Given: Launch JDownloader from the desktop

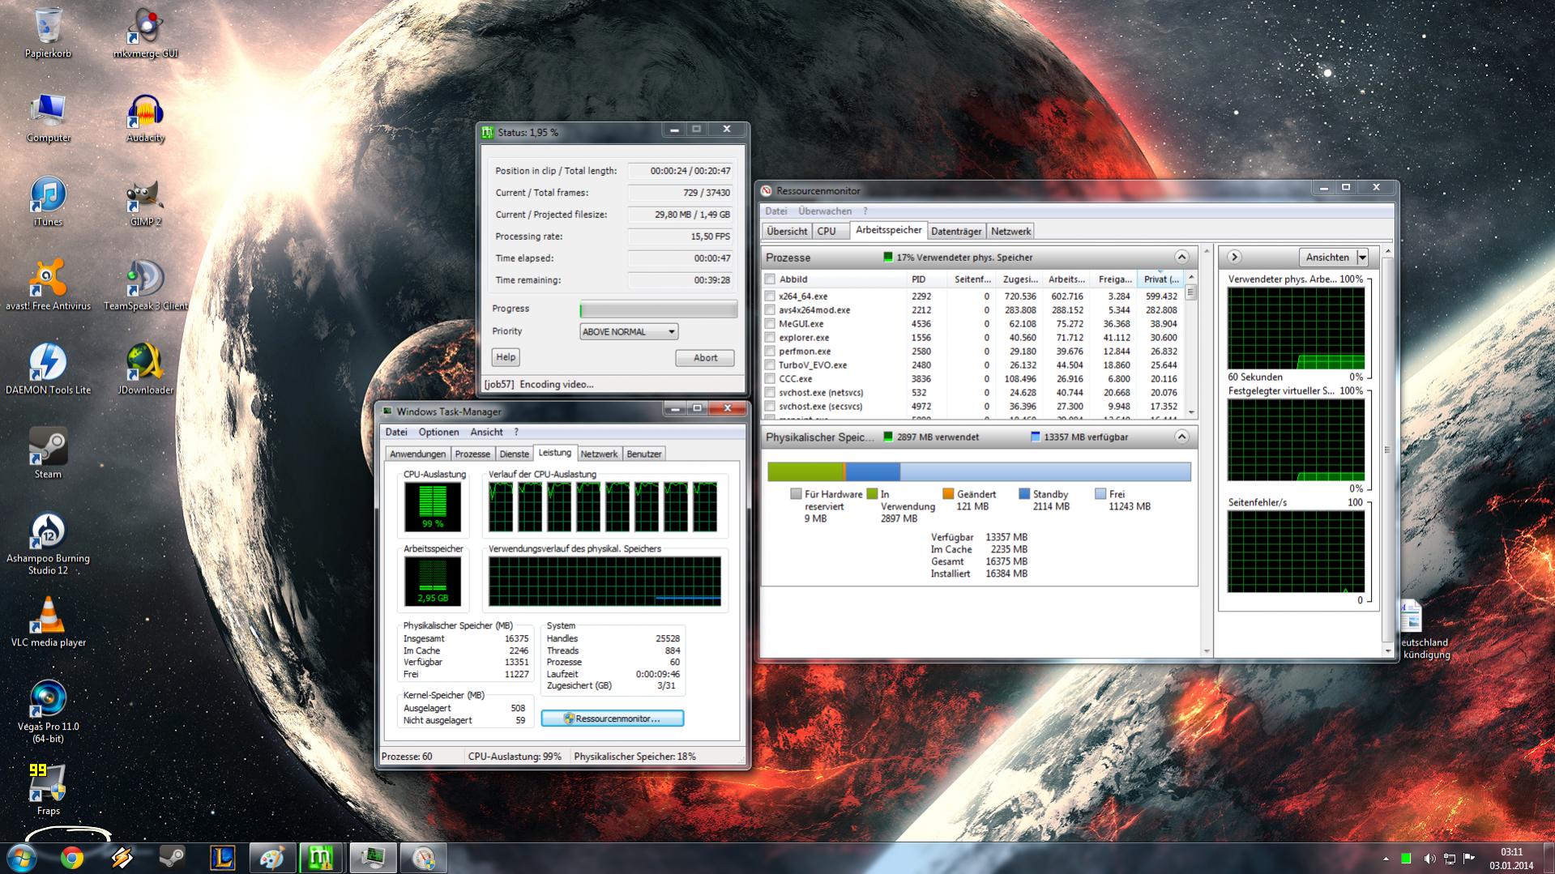Looking at the screenshot, I should (145, 369).
